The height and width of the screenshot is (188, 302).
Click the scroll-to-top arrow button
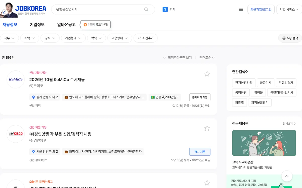pyautogui.click(x=287, y=176)
